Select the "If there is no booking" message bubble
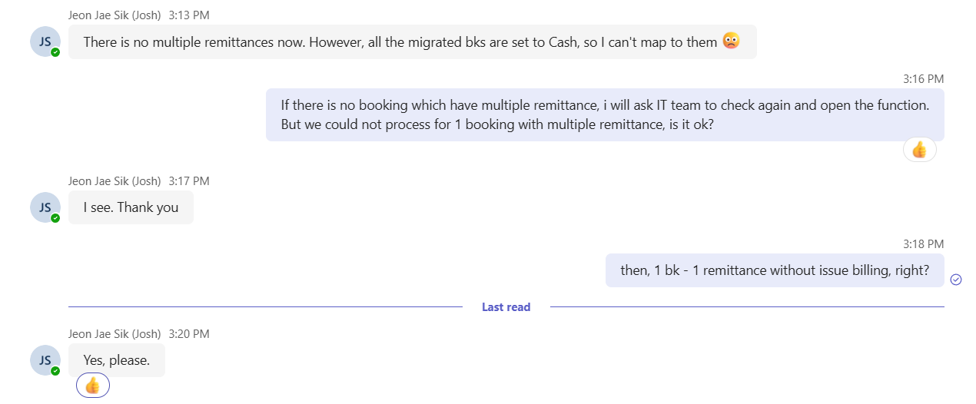 point(604,115)
